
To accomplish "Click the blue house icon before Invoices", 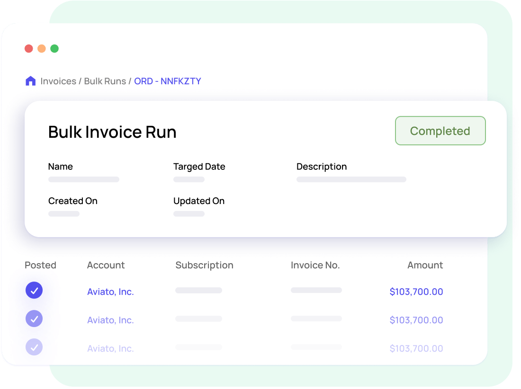I will 30,80.
